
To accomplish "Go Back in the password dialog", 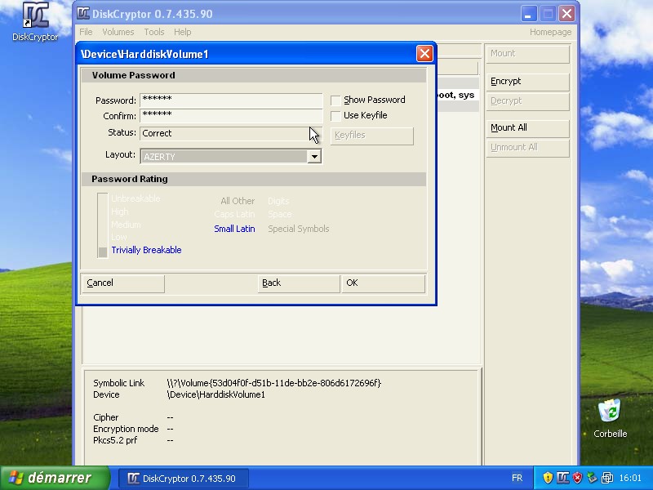I will pyautogui.click(x=299, y=283).
